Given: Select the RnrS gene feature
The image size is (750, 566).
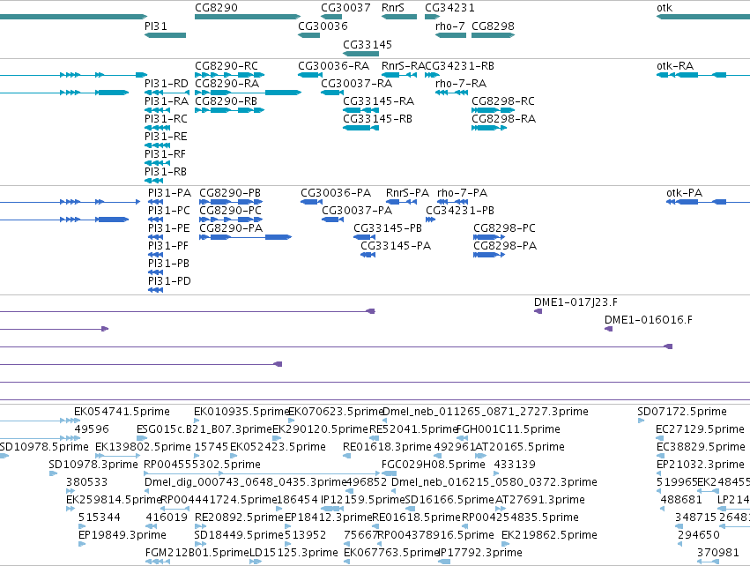Looking at the screenshot, I should point(399,17).
